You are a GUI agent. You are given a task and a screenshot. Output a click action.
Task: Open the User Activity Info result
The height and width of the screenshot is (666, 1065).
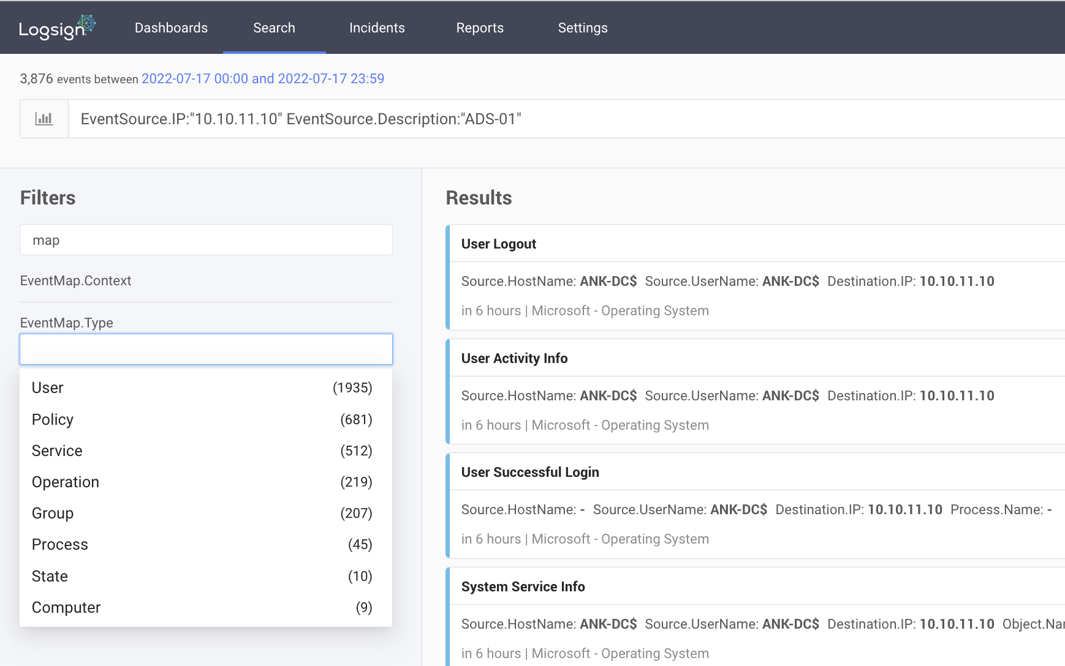(x=514, y=358)
